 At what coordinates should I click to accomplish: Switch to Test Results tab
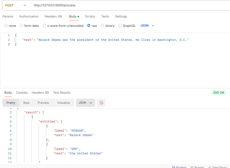tap(62, 92)
